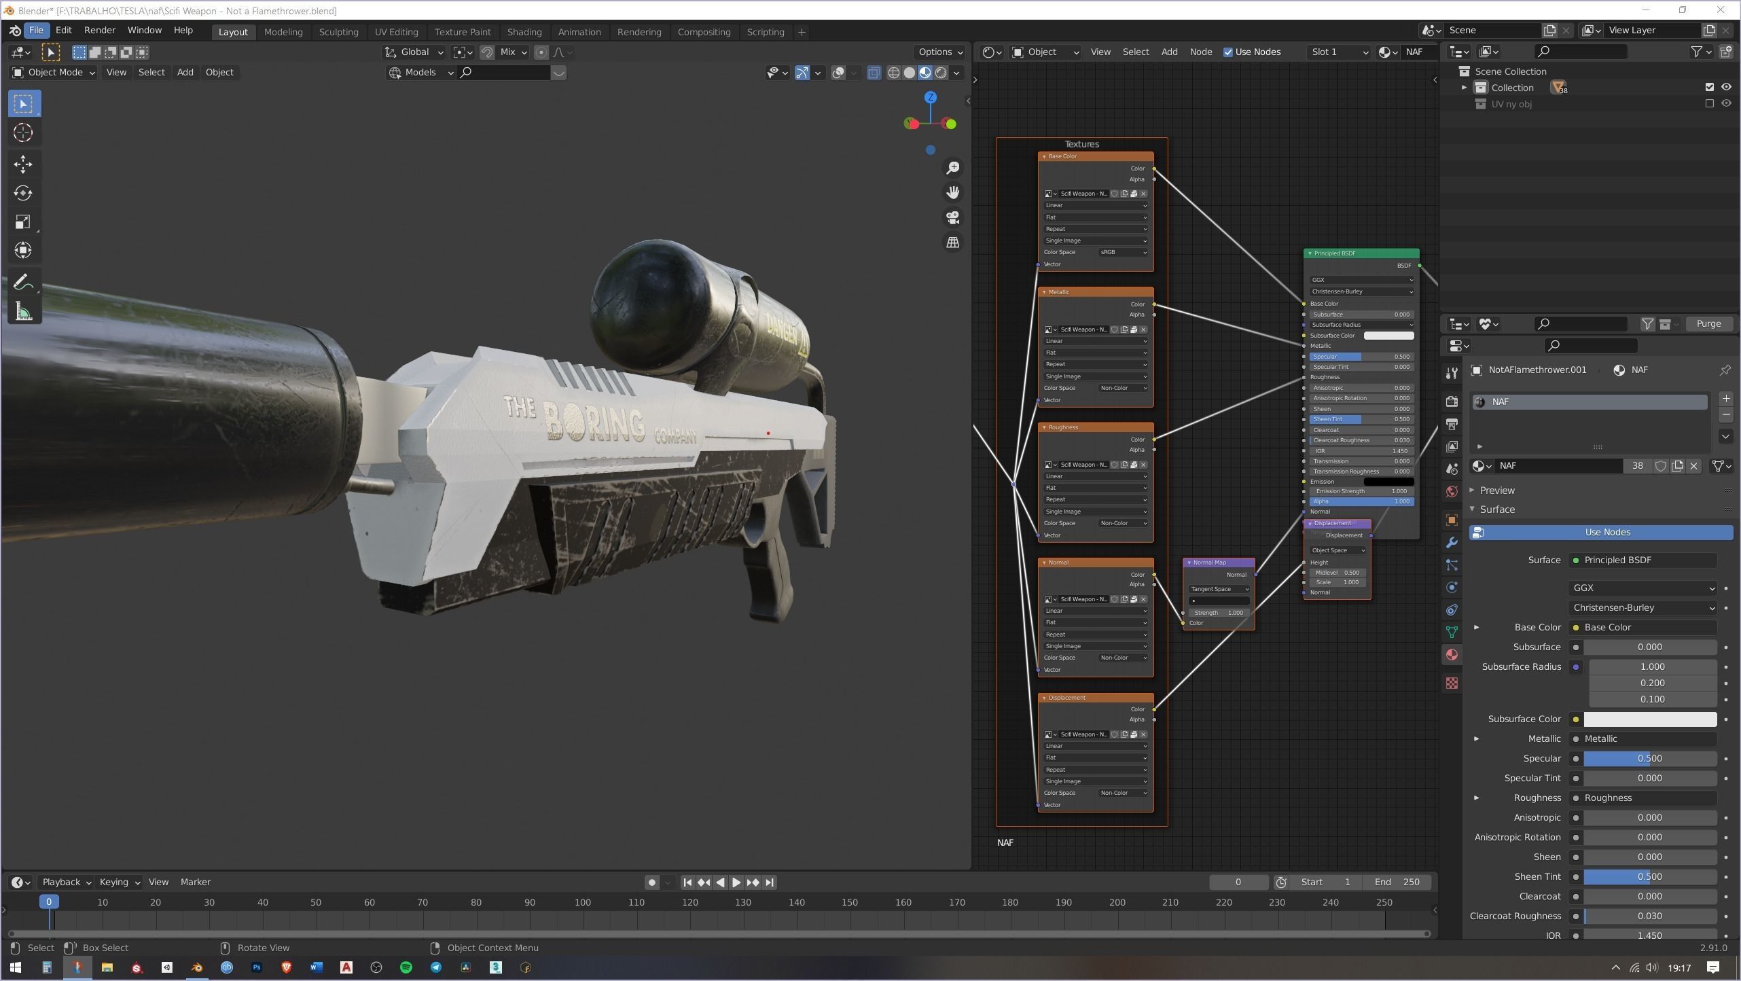Select the Measure tool
This screenshot has width=1741, height=981.
pyautogui.click(x=24, y=311)
